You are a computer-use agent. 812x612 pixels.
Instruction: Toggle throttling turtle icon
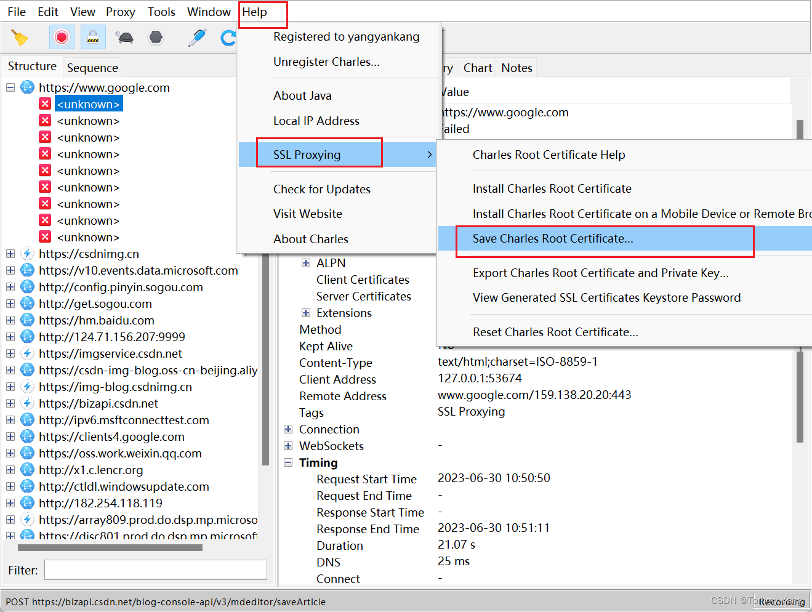(125, 38)
